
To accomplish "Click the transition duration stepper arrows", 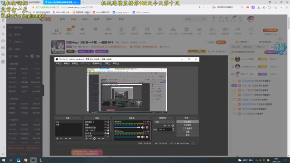I will click(173, 129).
